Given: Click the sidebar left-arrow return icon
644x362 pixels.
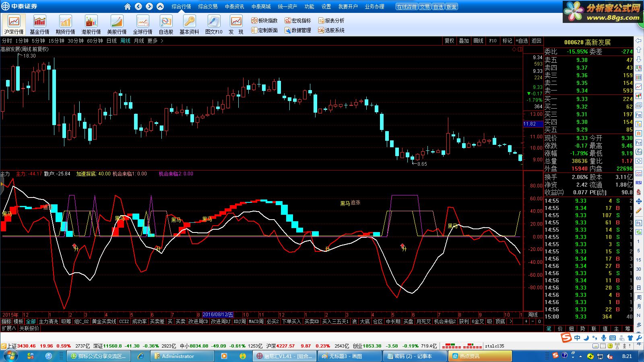Looking at the screenshot, I should pyautogui.click(x=639, y=41).
